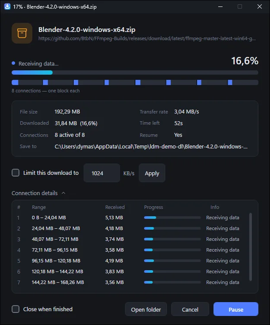The height and width of the screenshot is (325, 270).
Task: Cancel the download
Action: [190, 309]
